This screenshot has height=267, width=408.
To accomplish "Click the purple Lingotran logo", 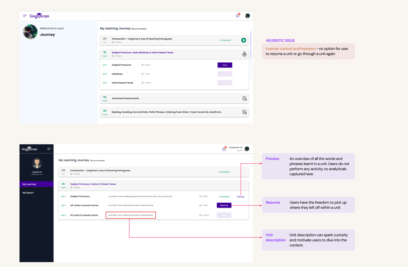I will (40, 16).
